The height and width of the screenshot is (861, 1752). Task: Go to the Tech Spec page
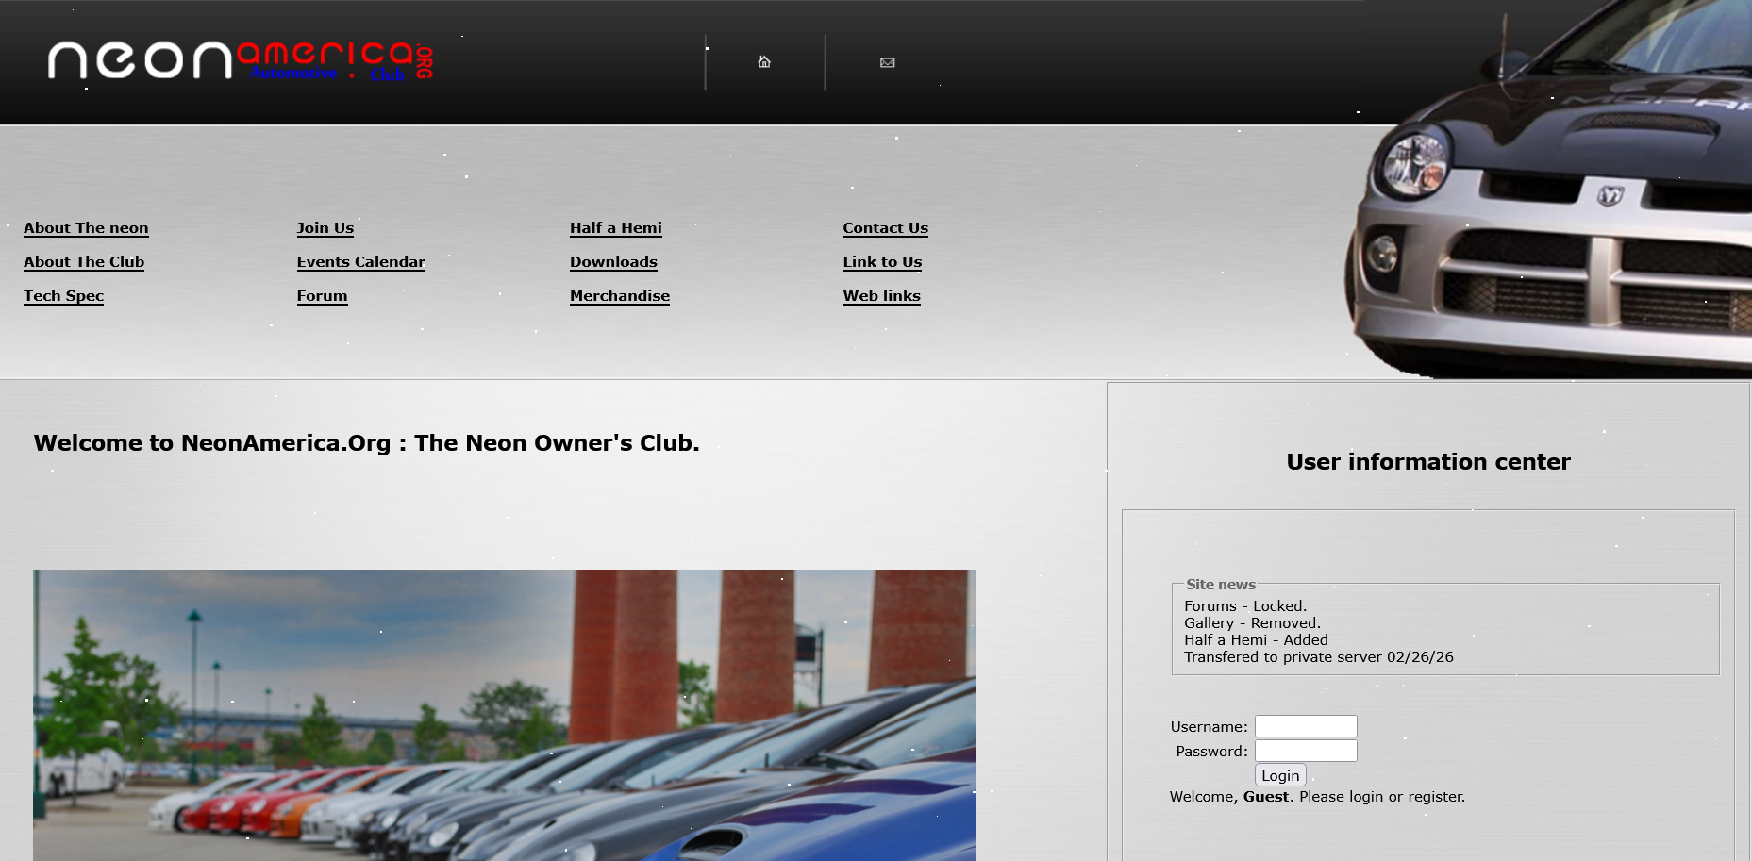[x=64, y=296]
